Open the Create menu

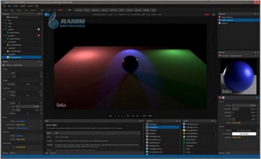16,6
